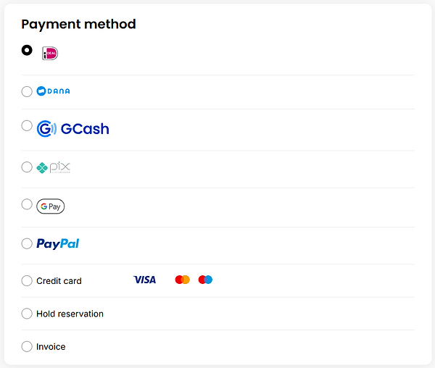Select the Google Pay radio button
The image size is (435, 368).
point(27,204)
